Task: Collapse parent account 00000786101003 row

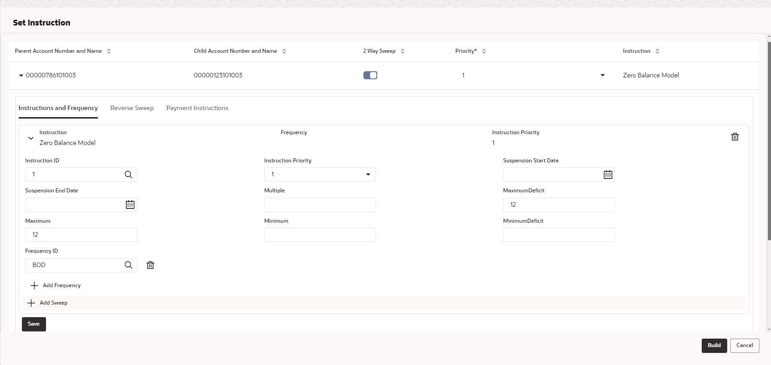Action: [x=21, y=76]
